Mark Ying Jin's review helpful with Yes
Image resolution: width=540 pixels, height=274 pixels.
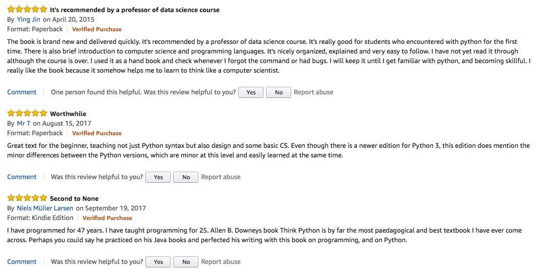[251, 92]
